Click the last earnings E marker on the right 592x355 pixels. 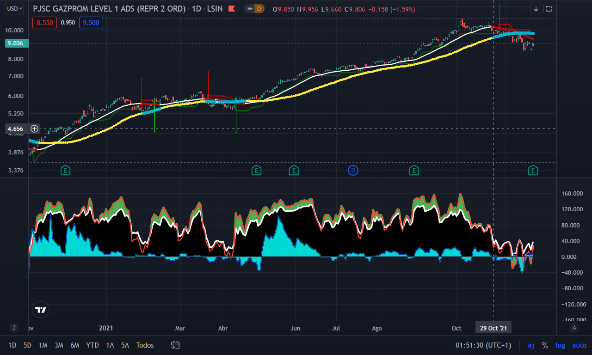click(x=533, y=171)
